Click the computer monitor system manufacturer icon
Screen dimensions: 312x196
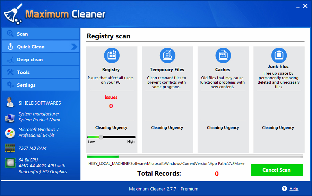[10, 118]
